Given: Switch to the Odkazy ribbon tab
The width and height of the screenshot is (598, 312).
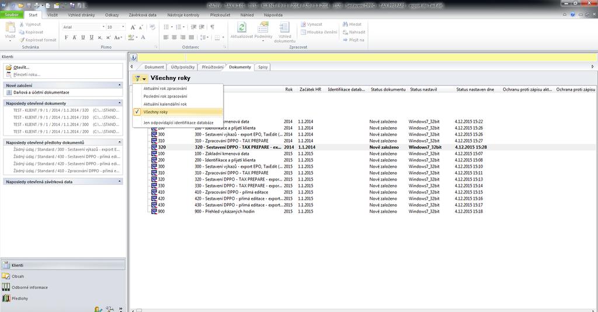Looking at the screenshot, I should 112,15.
